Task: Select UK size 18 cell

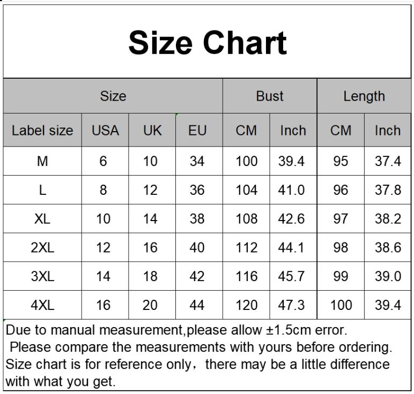Action: click(x=151, y=276)
